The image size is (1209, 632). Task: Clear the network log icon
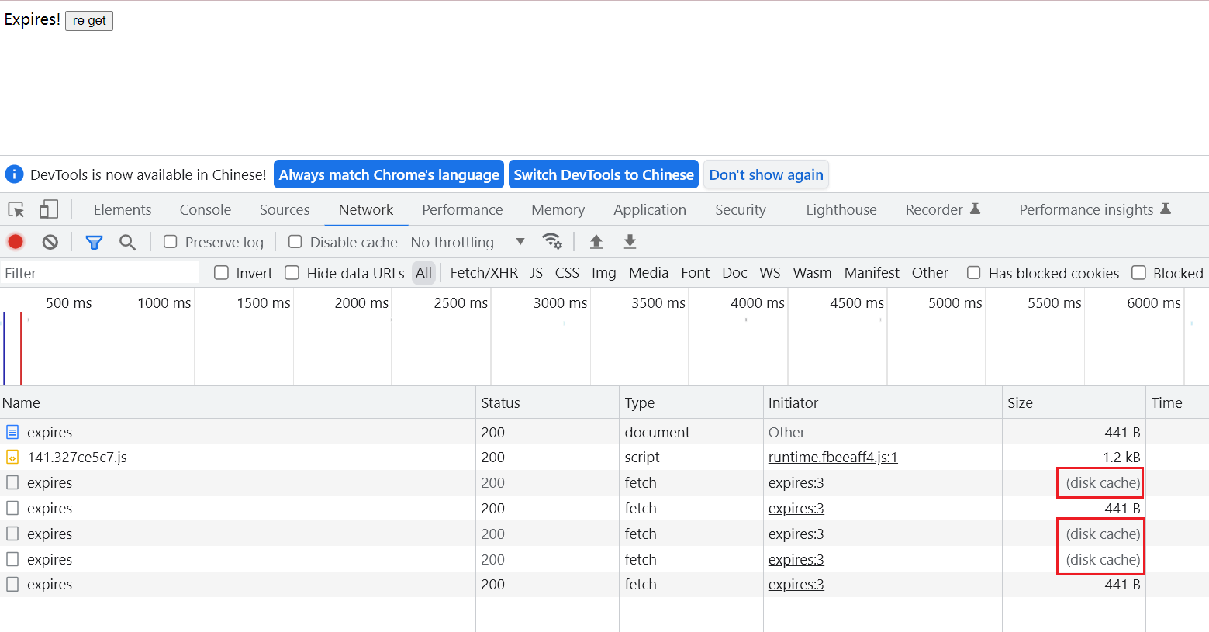(50, 242)
